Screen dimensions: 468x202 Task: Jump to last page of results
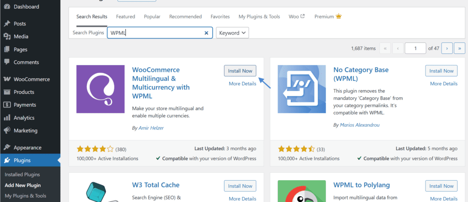point(460,48)
